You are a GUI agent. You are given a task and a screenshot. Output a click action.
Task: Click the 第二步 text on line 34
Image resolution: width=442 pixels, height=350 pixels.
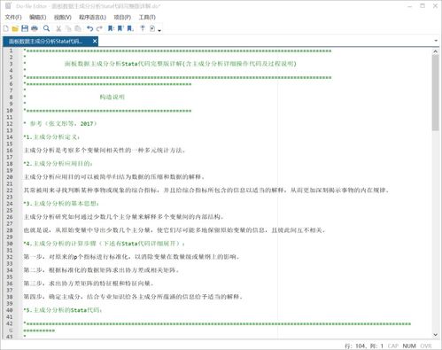[x=101, y=270]
